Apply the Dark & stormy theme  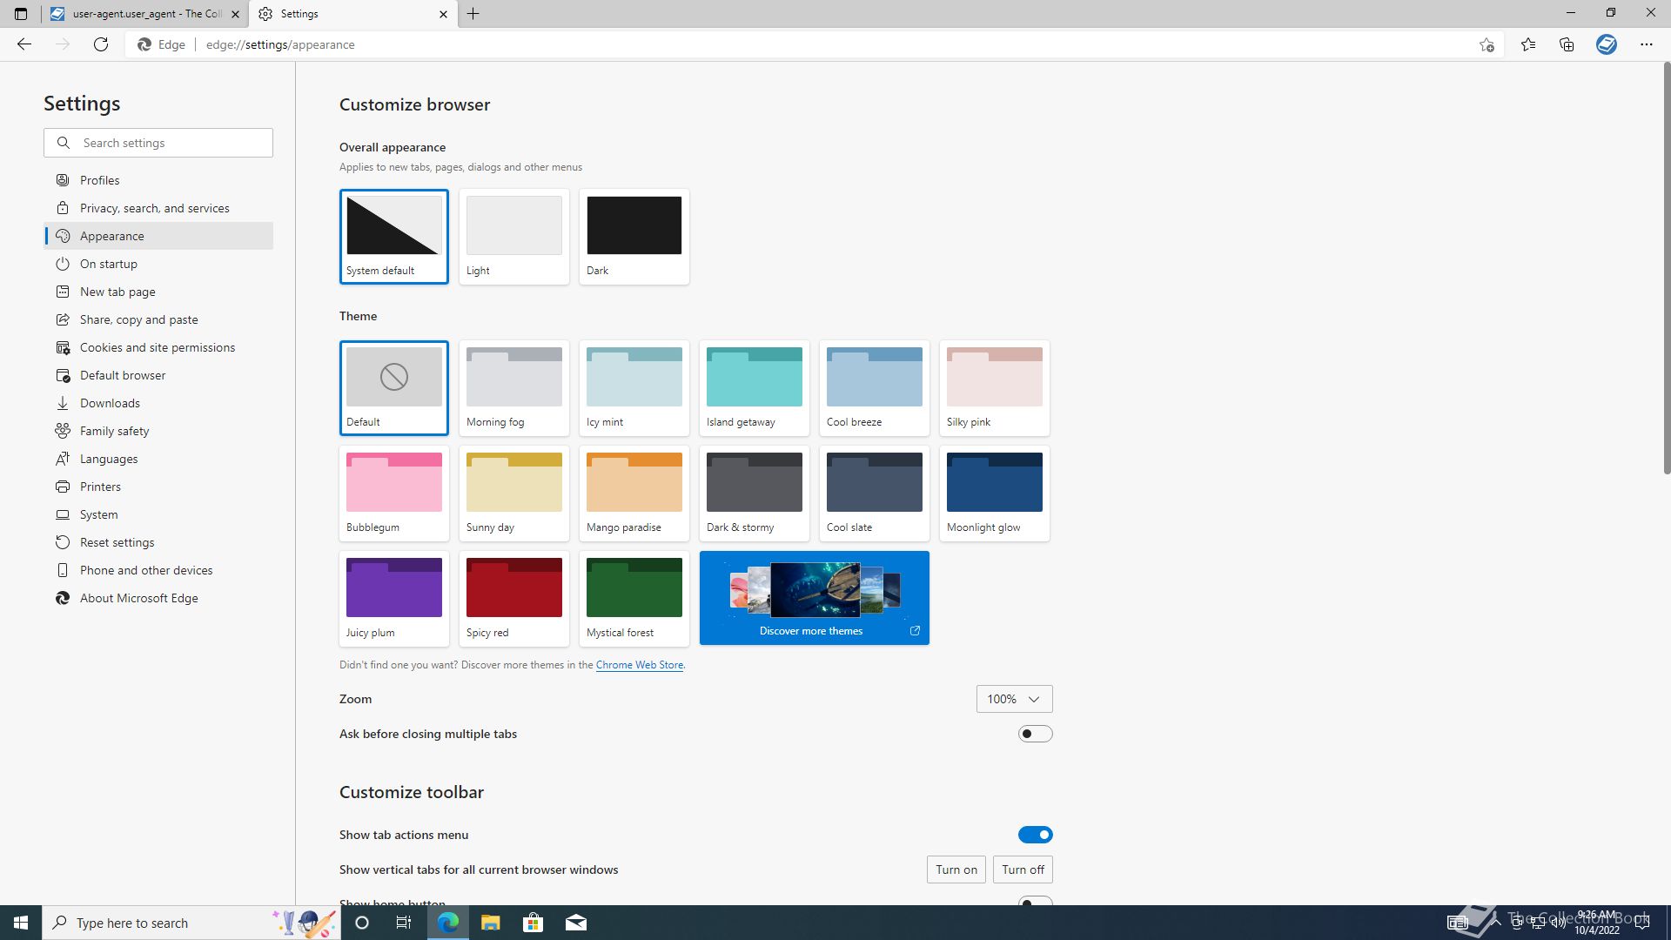click(x=755, y=493)
